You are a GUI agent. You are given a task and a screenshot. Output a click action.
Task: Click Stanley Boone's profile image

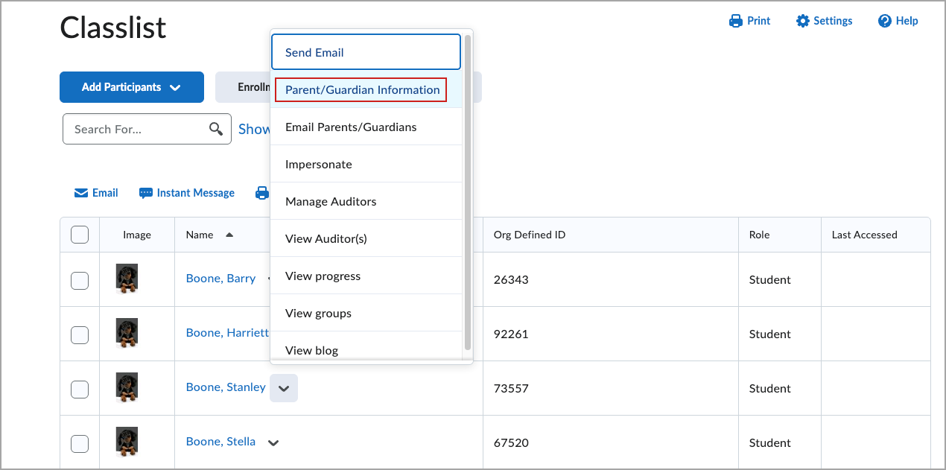[127, 387]
